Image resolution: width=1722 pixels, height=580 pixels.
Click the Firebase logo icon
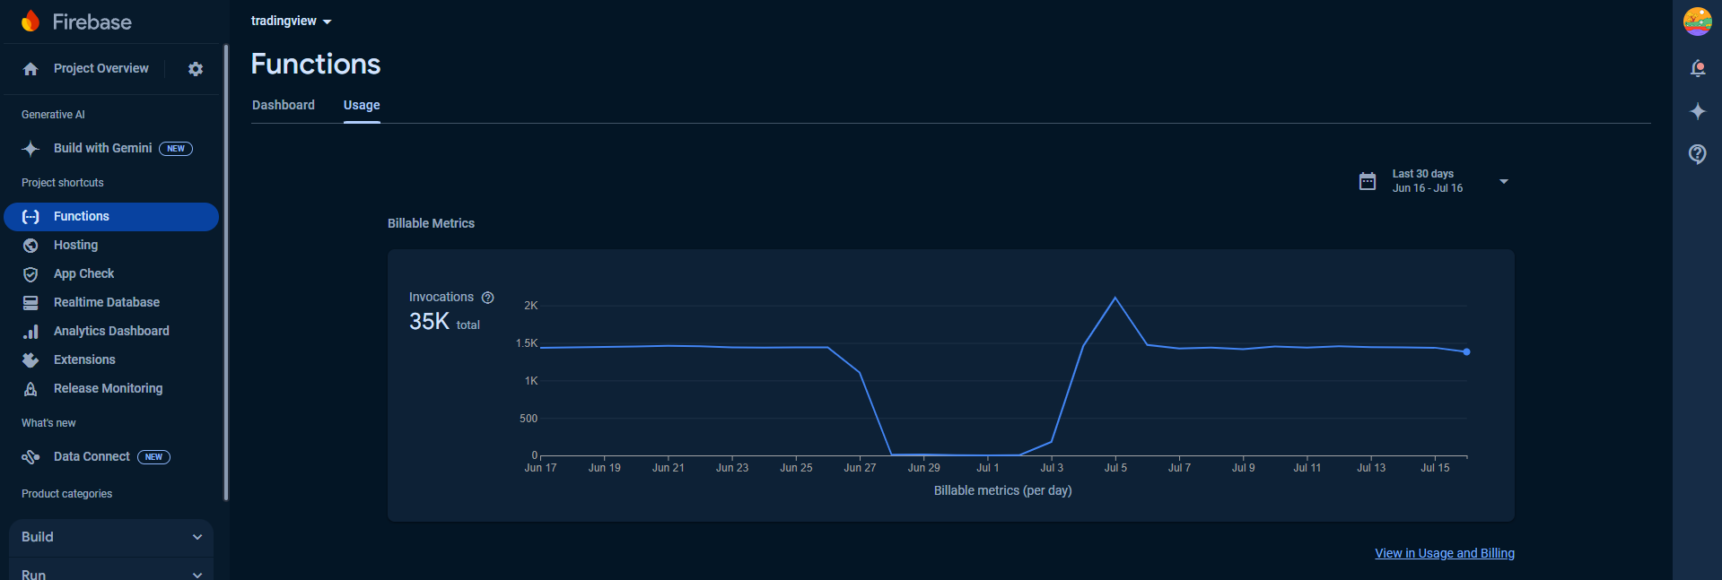coord(31,22)
